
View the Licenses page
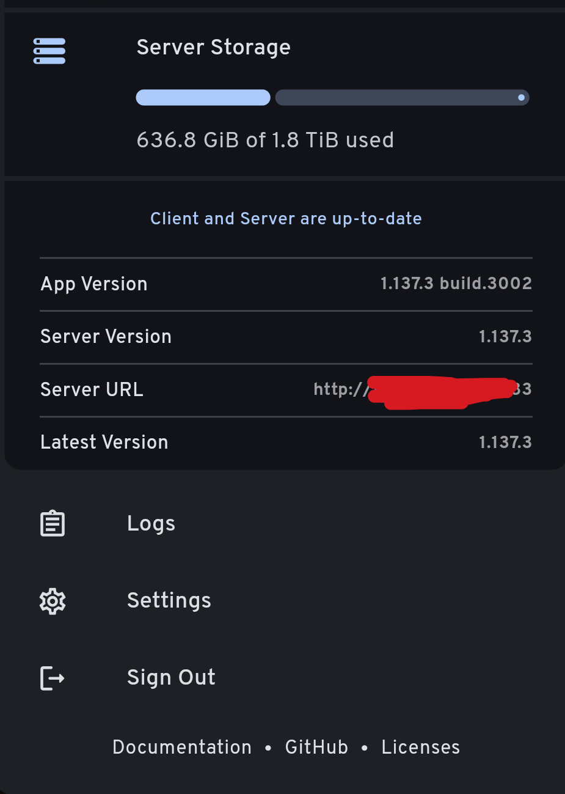pos(420,747)
